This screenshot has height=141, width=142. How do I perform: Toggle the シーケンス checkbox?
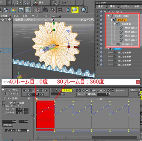(x=6, y=90)
